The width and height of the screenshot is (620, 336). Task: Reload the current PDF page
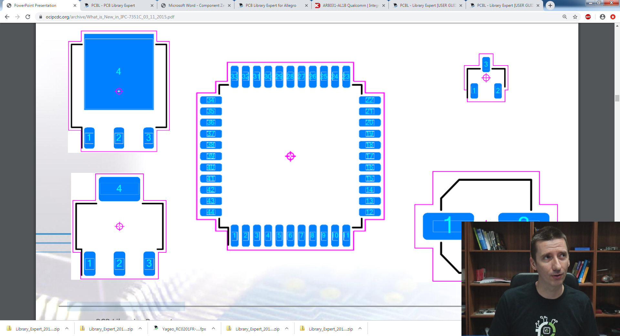pos(28,17)
